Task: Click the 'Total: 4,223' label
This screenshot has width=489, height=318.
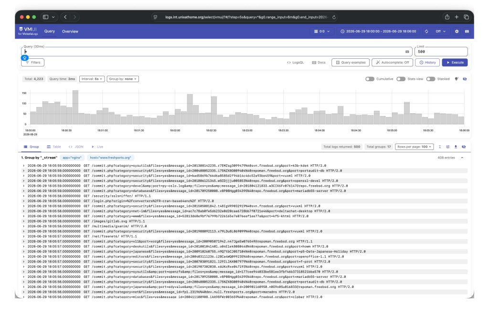Action: 34,79
